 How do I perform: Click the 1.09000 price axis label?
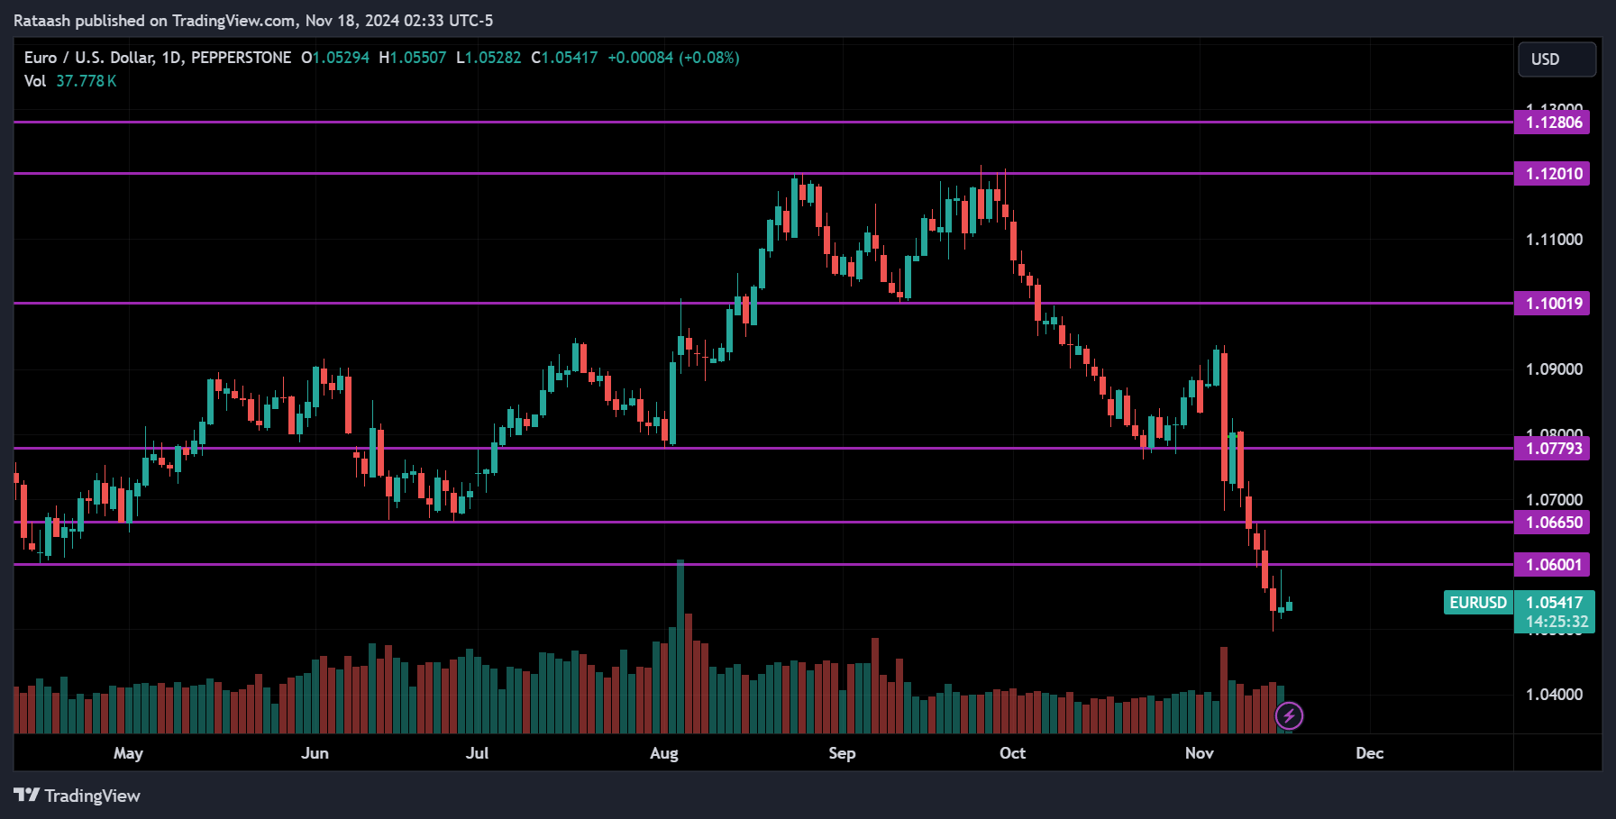(1554, 369)
